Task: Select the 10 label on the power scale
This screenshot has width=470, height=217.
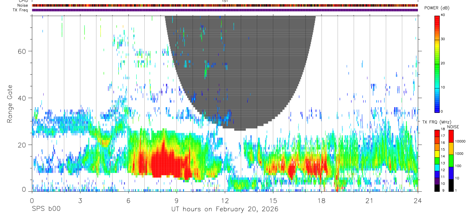Action: (x=443, y=88)
